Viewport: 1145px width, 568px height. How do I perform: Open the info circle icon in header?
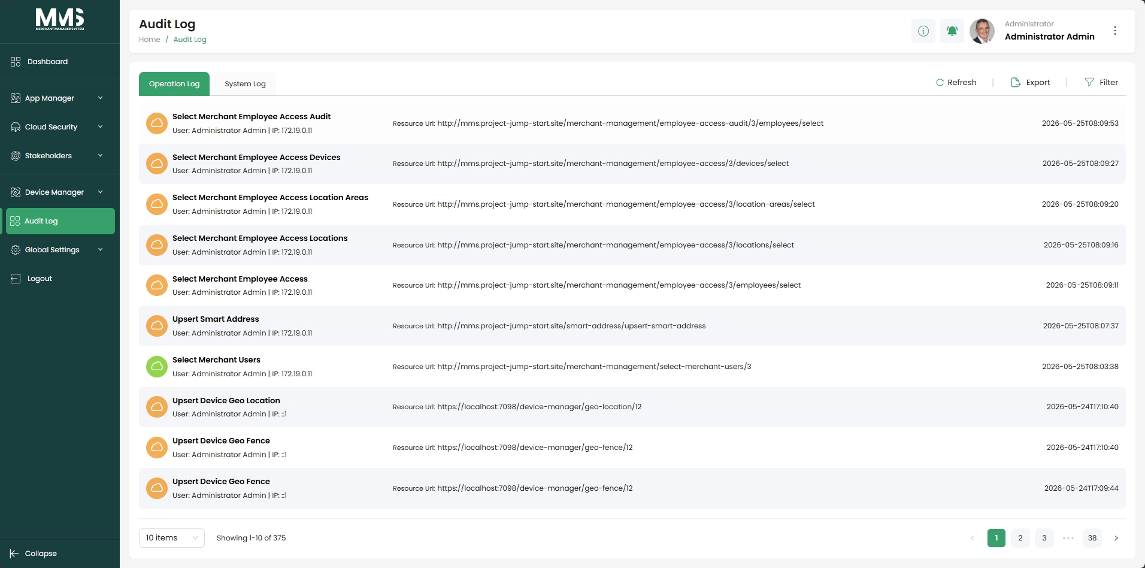point(923,31)
